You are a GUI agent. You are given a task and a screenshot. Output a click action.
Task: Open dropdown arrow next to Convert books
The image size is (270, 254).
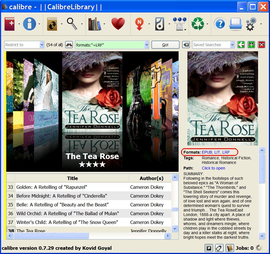pos(62,24)
